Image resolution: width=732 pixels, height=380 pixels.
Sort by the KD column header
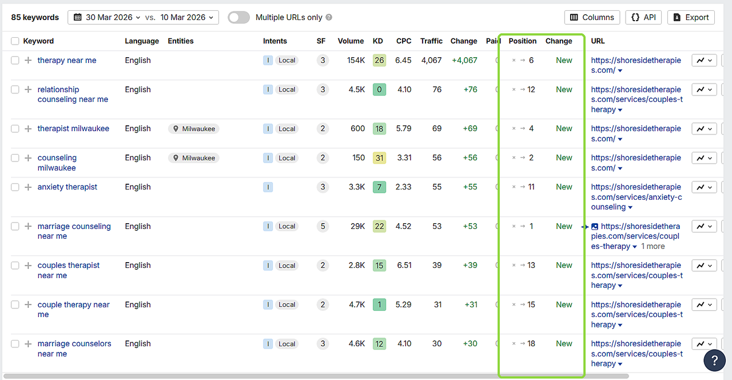pyautogui.click(x=378, y=41)
